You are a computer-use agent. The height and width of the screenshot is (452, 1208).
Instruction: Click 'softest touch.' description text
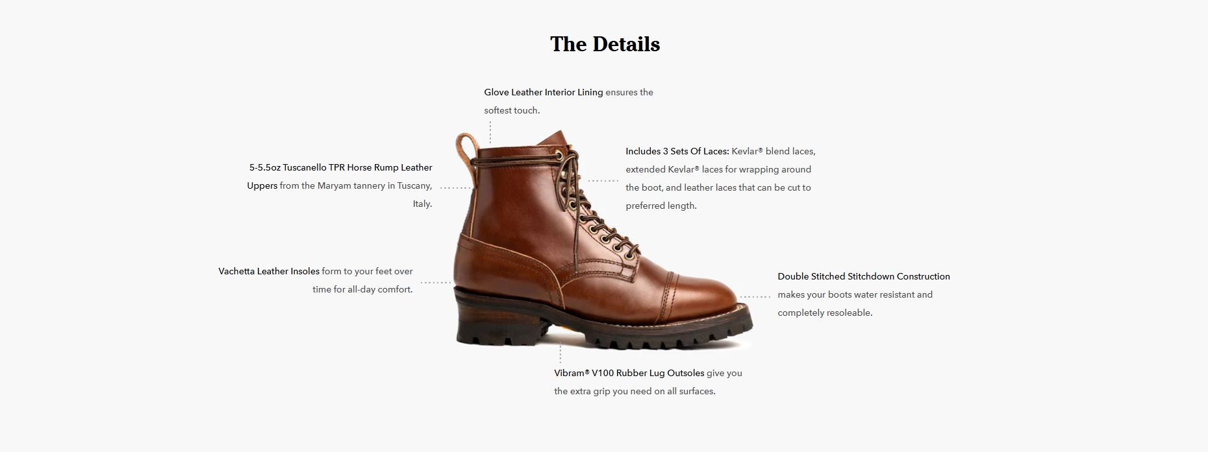pos(512,110)
